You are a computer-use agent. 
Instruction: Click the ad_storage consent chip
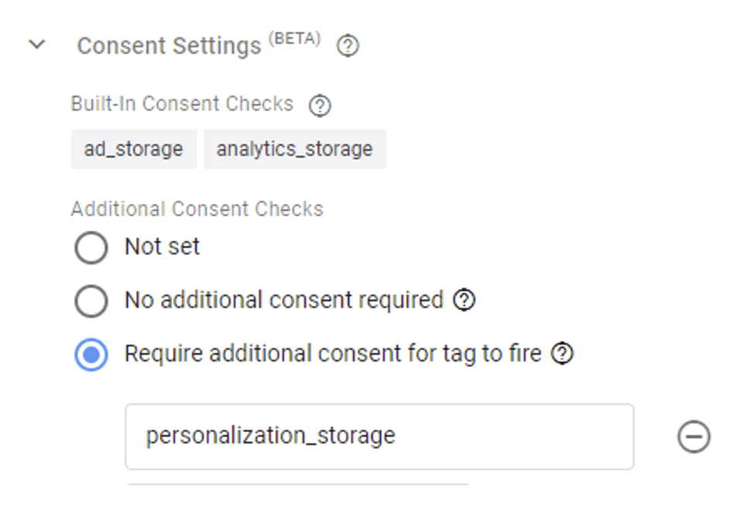pyautogui.click(x=134, y=149)
